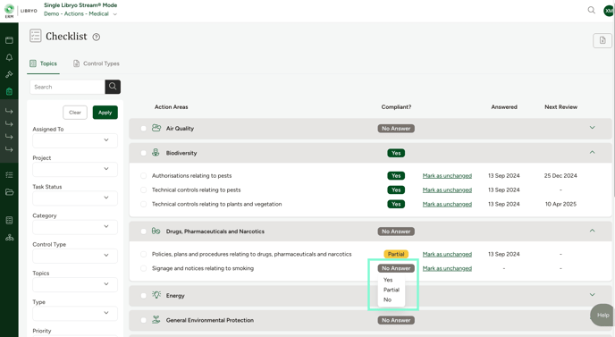
Task: Open the Help bubble
Action: [x=602, y=315]
